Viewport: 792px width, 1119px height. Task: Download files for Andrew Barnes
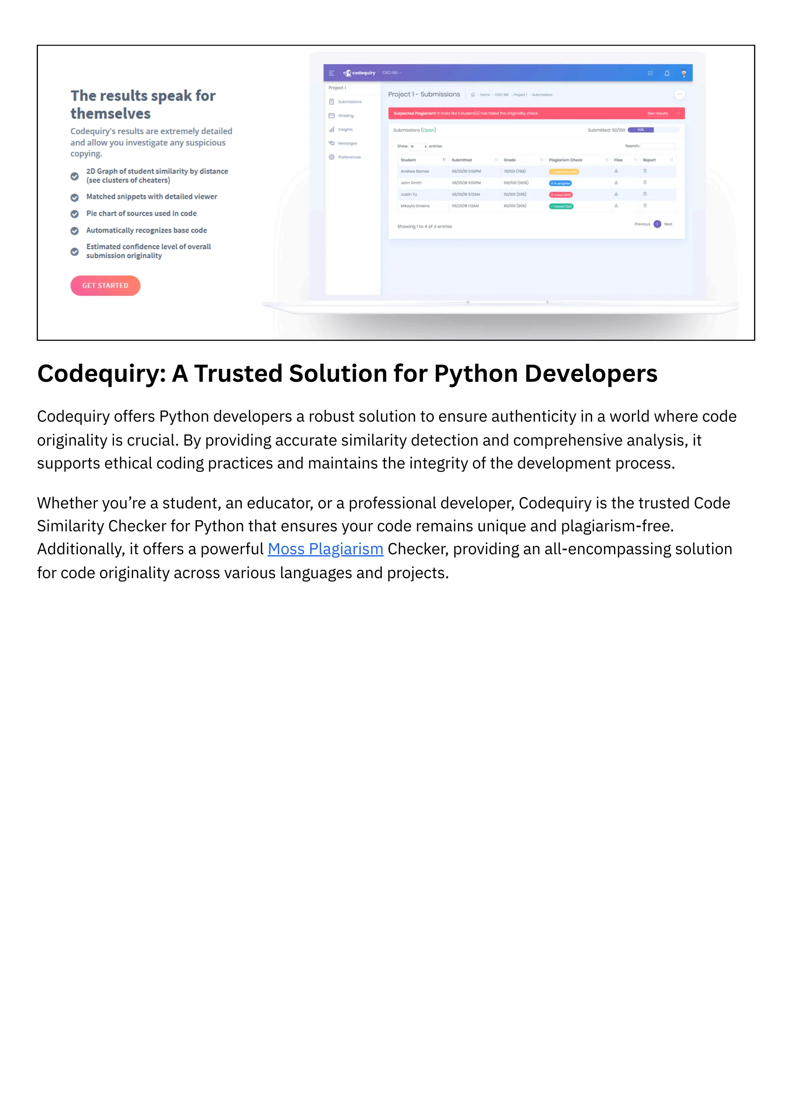[x=616, y=171]
